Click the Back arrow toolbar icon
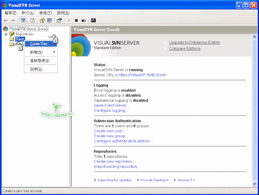259x195 pixels. click(x=6, y=21)
